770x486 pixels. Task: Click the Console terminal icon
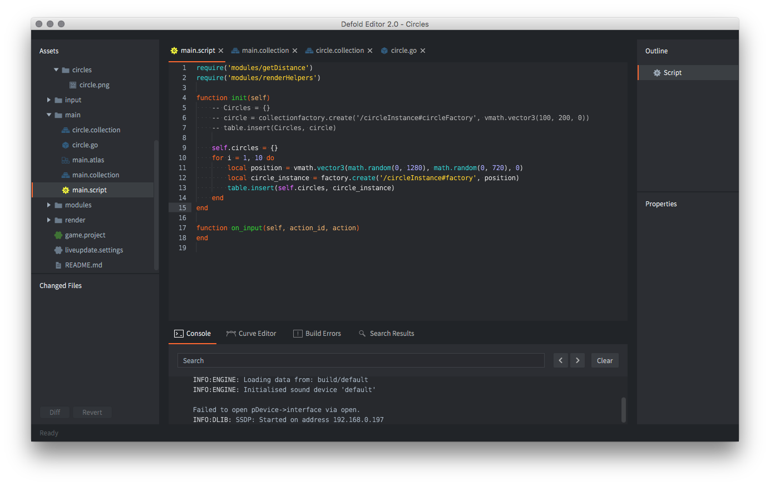(179, 334)
